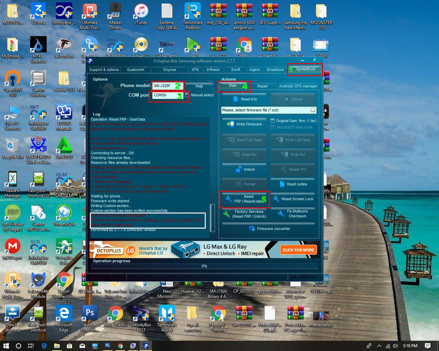Click the Write Firmware button
Image resolution: width=439 pixels, height=351 pixels.
[245, 124]
